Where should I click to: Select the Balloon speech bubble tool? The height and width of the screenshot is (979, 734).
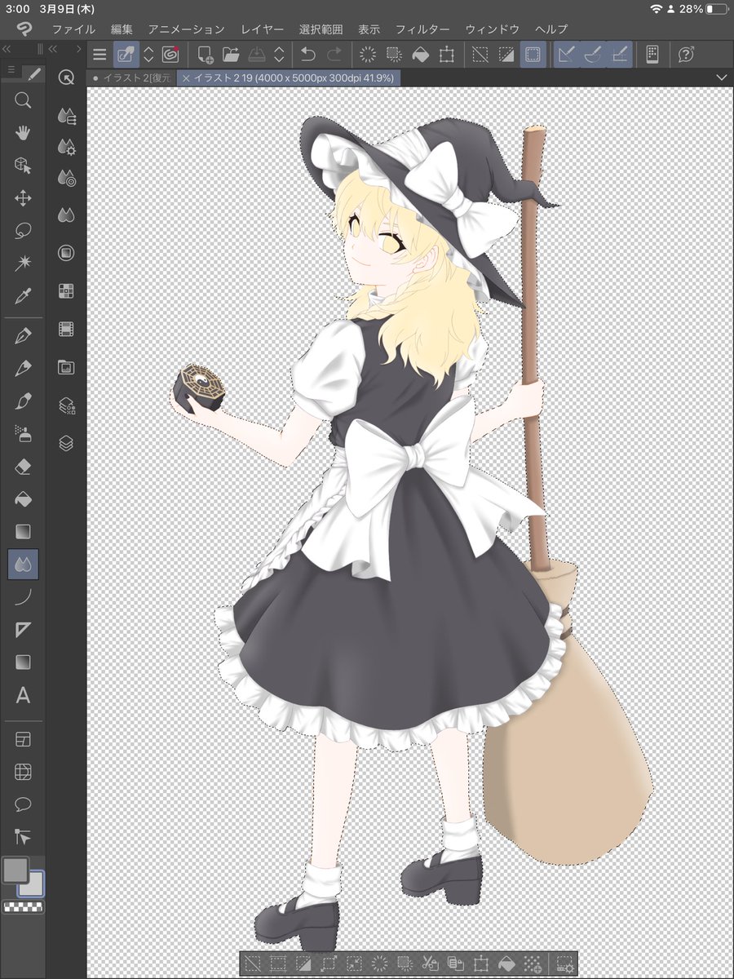(23, 804)
